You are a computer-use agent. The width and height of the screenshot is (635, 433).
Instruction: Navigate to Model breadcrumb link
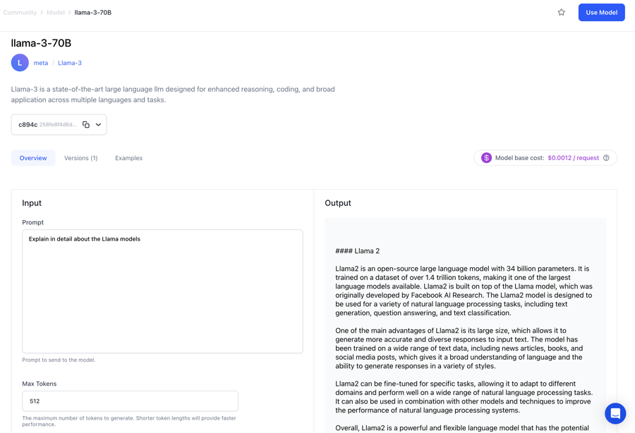[56, 13]
